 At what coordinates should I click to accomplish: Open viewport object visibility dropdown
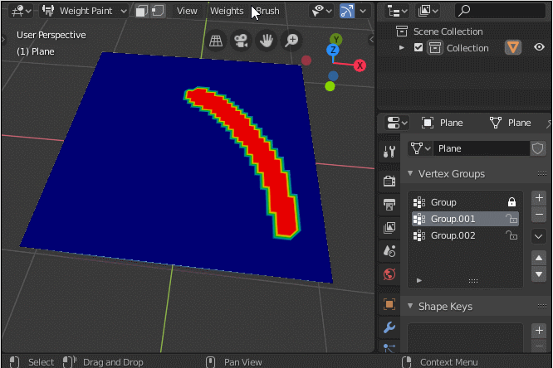coord(321,11)
